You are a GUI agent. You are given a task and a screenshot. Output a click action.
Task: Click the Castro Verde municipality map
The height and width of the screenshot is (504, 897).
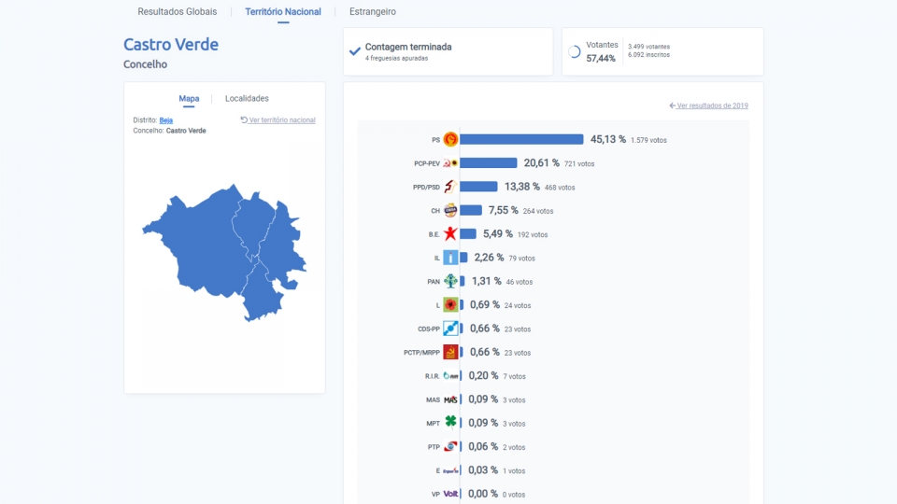pyautogui.click(x=225, y=252)
